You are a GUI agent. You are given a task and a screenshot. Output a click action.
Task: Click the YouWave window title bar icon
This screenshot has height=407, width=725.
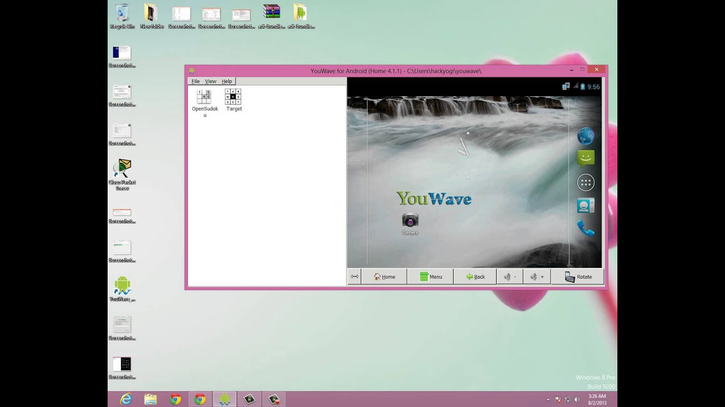(x=192, y=71)
